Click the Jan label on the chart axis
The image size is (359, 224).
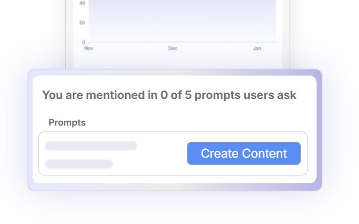(257, 48)
